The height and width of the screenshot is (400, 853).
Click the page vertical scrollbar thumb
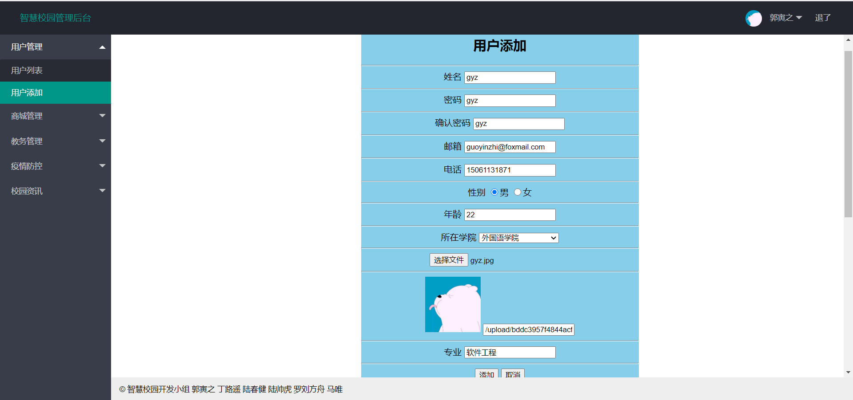[848, 134]
